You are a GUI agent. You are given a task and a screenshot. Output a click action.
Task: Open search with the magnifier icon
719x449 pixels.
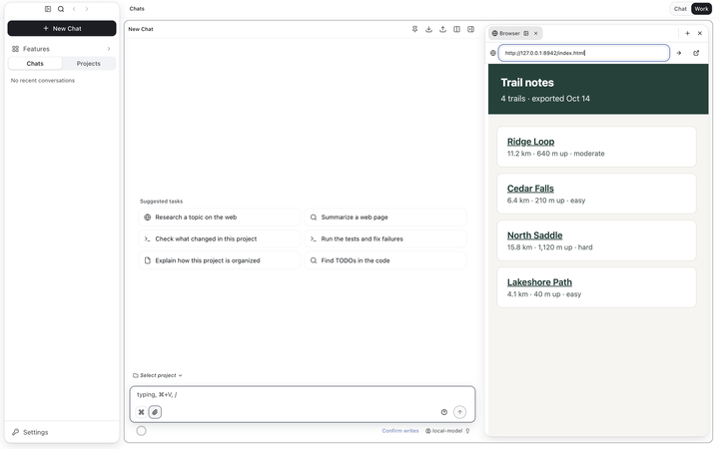[x=61, y=9]
